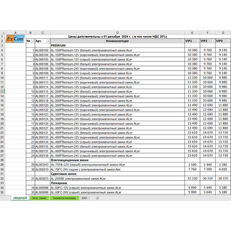This screenshot has width=231, height=231.
Task: Open the Арт. column filter dropdown
Action: coord(48,41)
